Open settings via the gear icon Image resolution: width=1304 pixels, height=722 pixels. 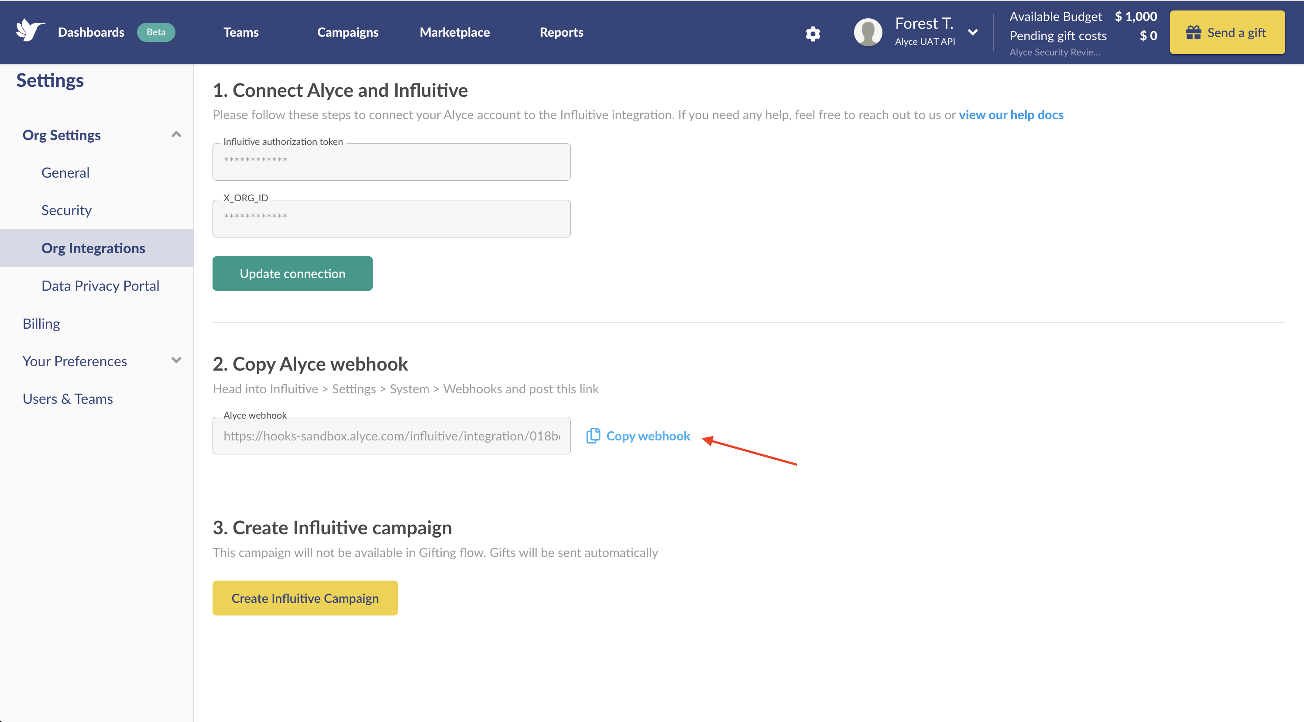point(813,32)
